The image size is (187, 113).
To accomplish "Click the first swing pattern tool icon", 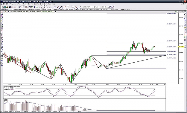I will pos(55,7).
